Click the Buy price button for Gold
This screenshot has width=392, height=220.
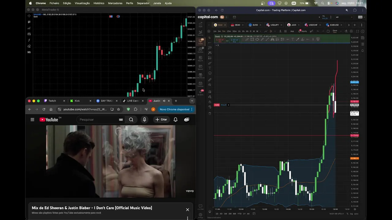click(235, 40)
